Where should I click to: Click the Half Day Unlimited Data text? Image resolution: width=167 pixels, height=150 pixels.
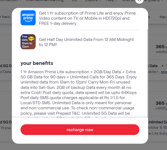pyautogui.click(x=86, y=42)
